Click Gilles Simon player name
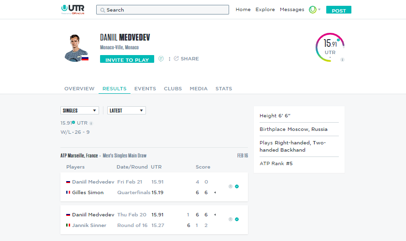The width and height of the screenshot is (406, 241). pos(88,193)
